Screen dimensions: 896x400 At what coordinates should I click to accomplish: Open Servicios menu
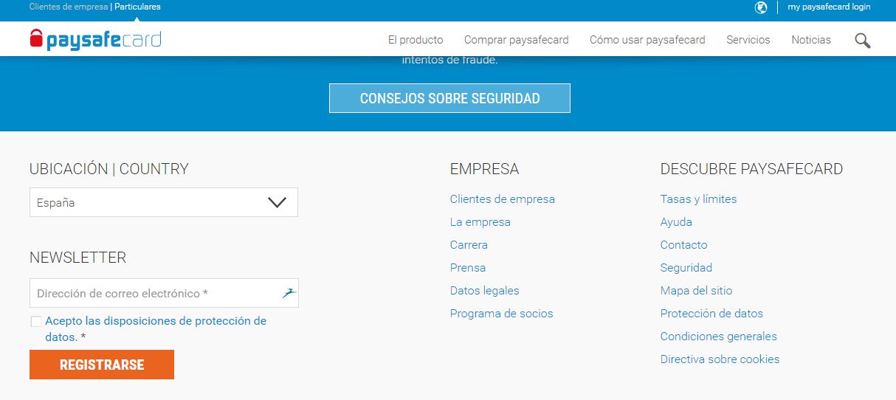pyautogui.click(x=748, y=40)
